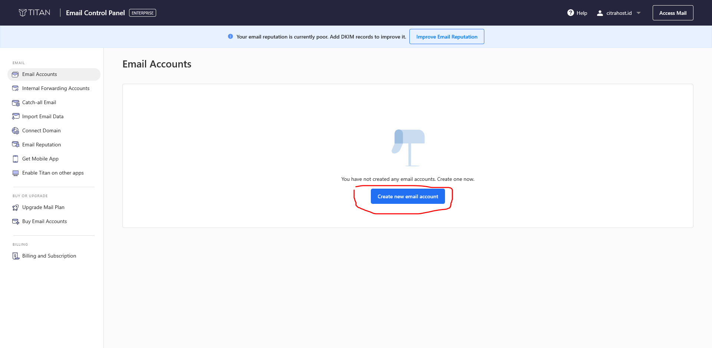The width and height of the screenshot is (712, 348).
Task: Click the Titan logo
Action: click(34, 12)
